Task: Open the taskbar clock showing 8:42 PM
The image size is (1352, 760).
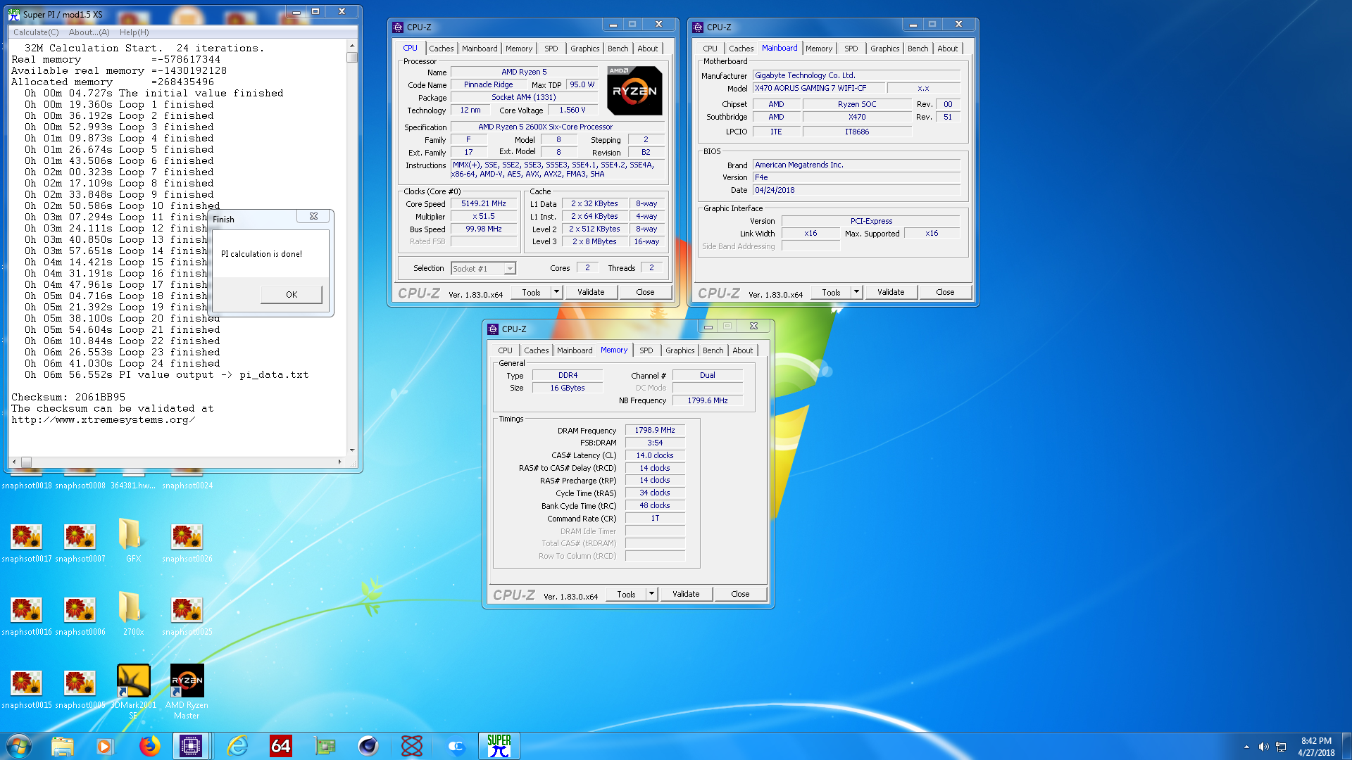Action: point(1316,747)
